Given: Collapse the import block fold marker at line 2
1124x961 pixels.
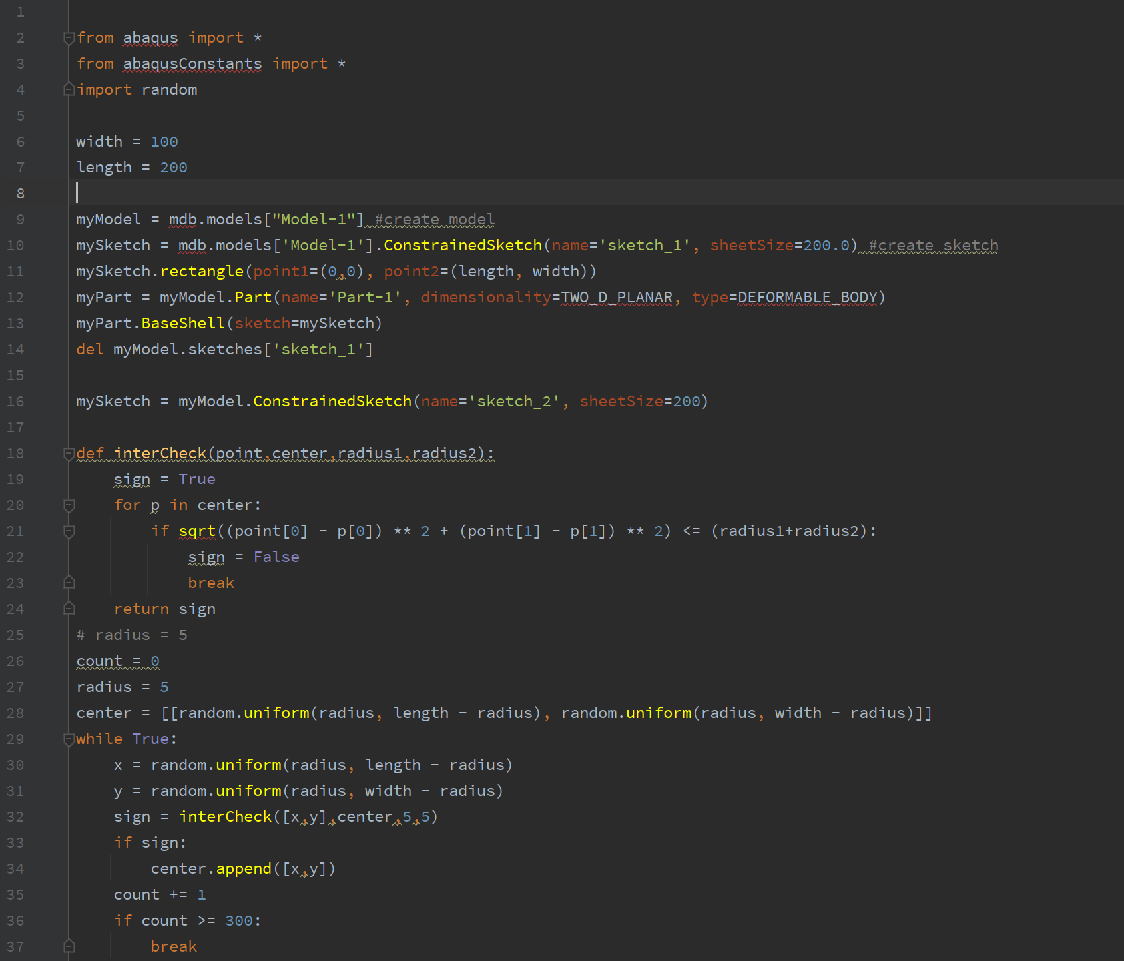Looking at the screenshot, I should [69, 39].
